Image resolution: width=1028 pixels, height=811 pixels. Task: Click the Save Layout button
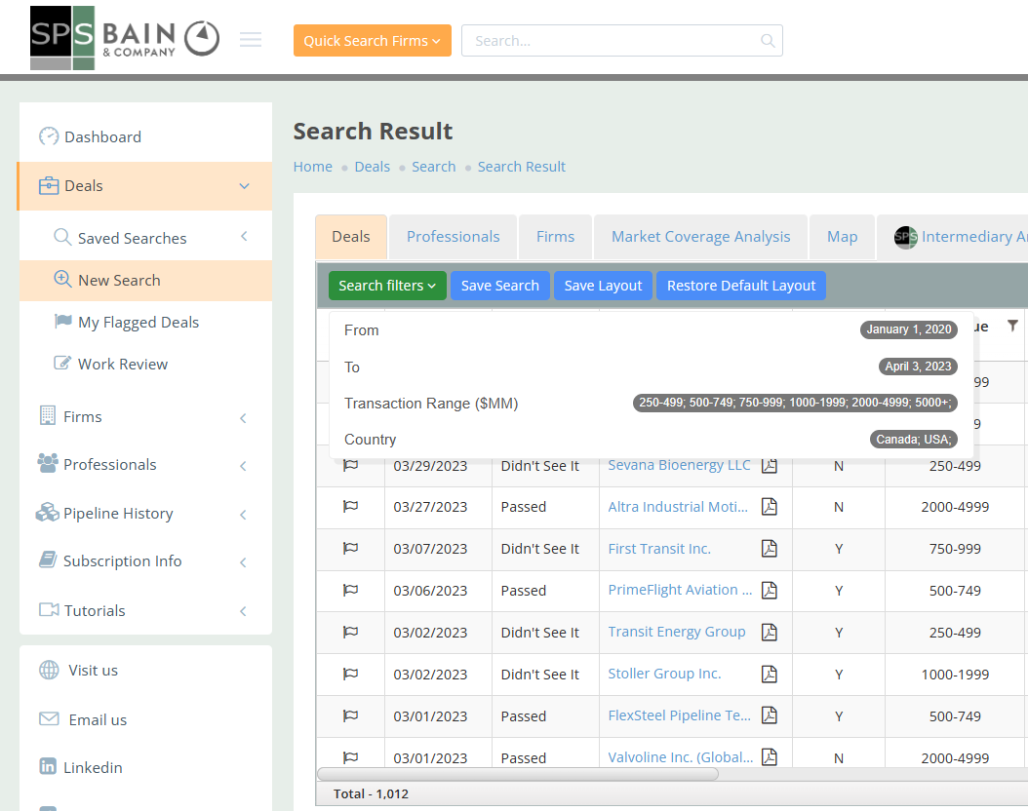click(x=603, y=286)
